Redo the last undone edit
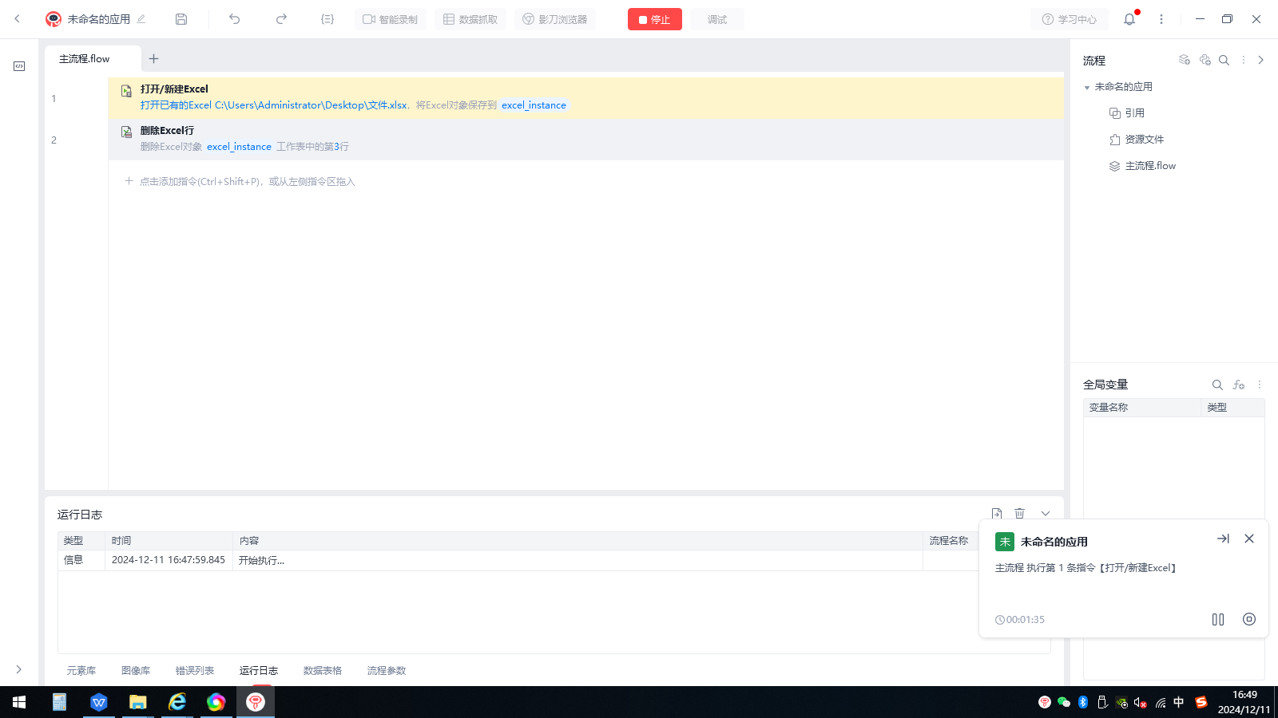 coord(281,19)
